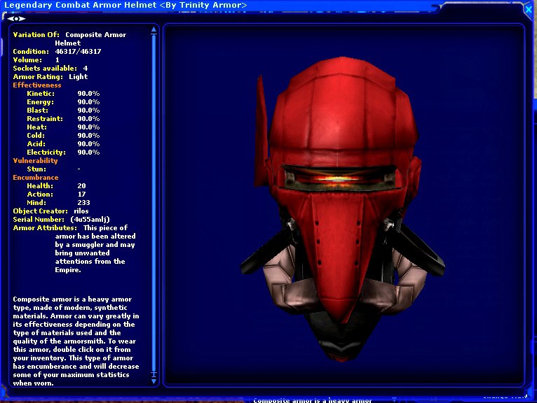Click the 'Acid:' effectiveness label
The height and width of the screenshot is (403, 537).
click(36, 144)
